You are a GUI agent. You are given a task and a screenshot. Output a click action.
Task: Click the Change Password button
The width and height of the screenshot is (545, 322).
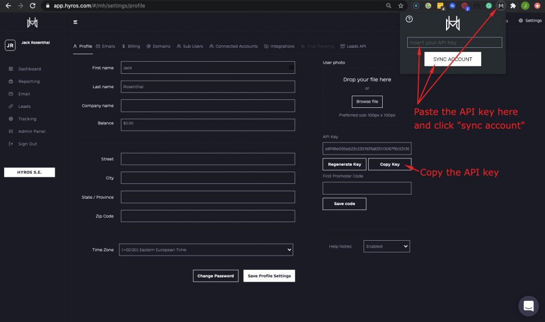(x=216, y=276)
